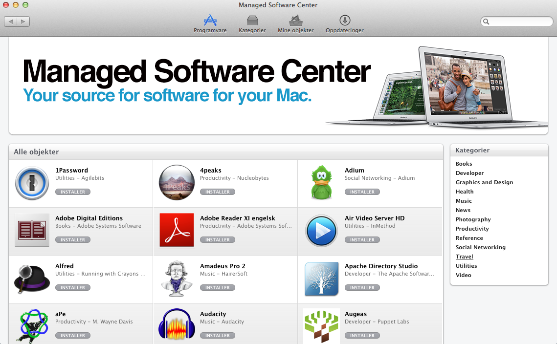
Task: Go to Social Networking category
Action: 480,247
